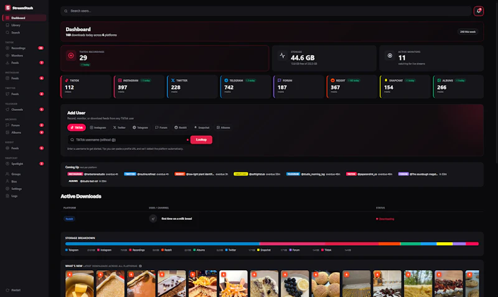The width and height of the screenshot is (498, 297).
Task: Click the Telegram icon on the 742 card
Action: point(226,80)
